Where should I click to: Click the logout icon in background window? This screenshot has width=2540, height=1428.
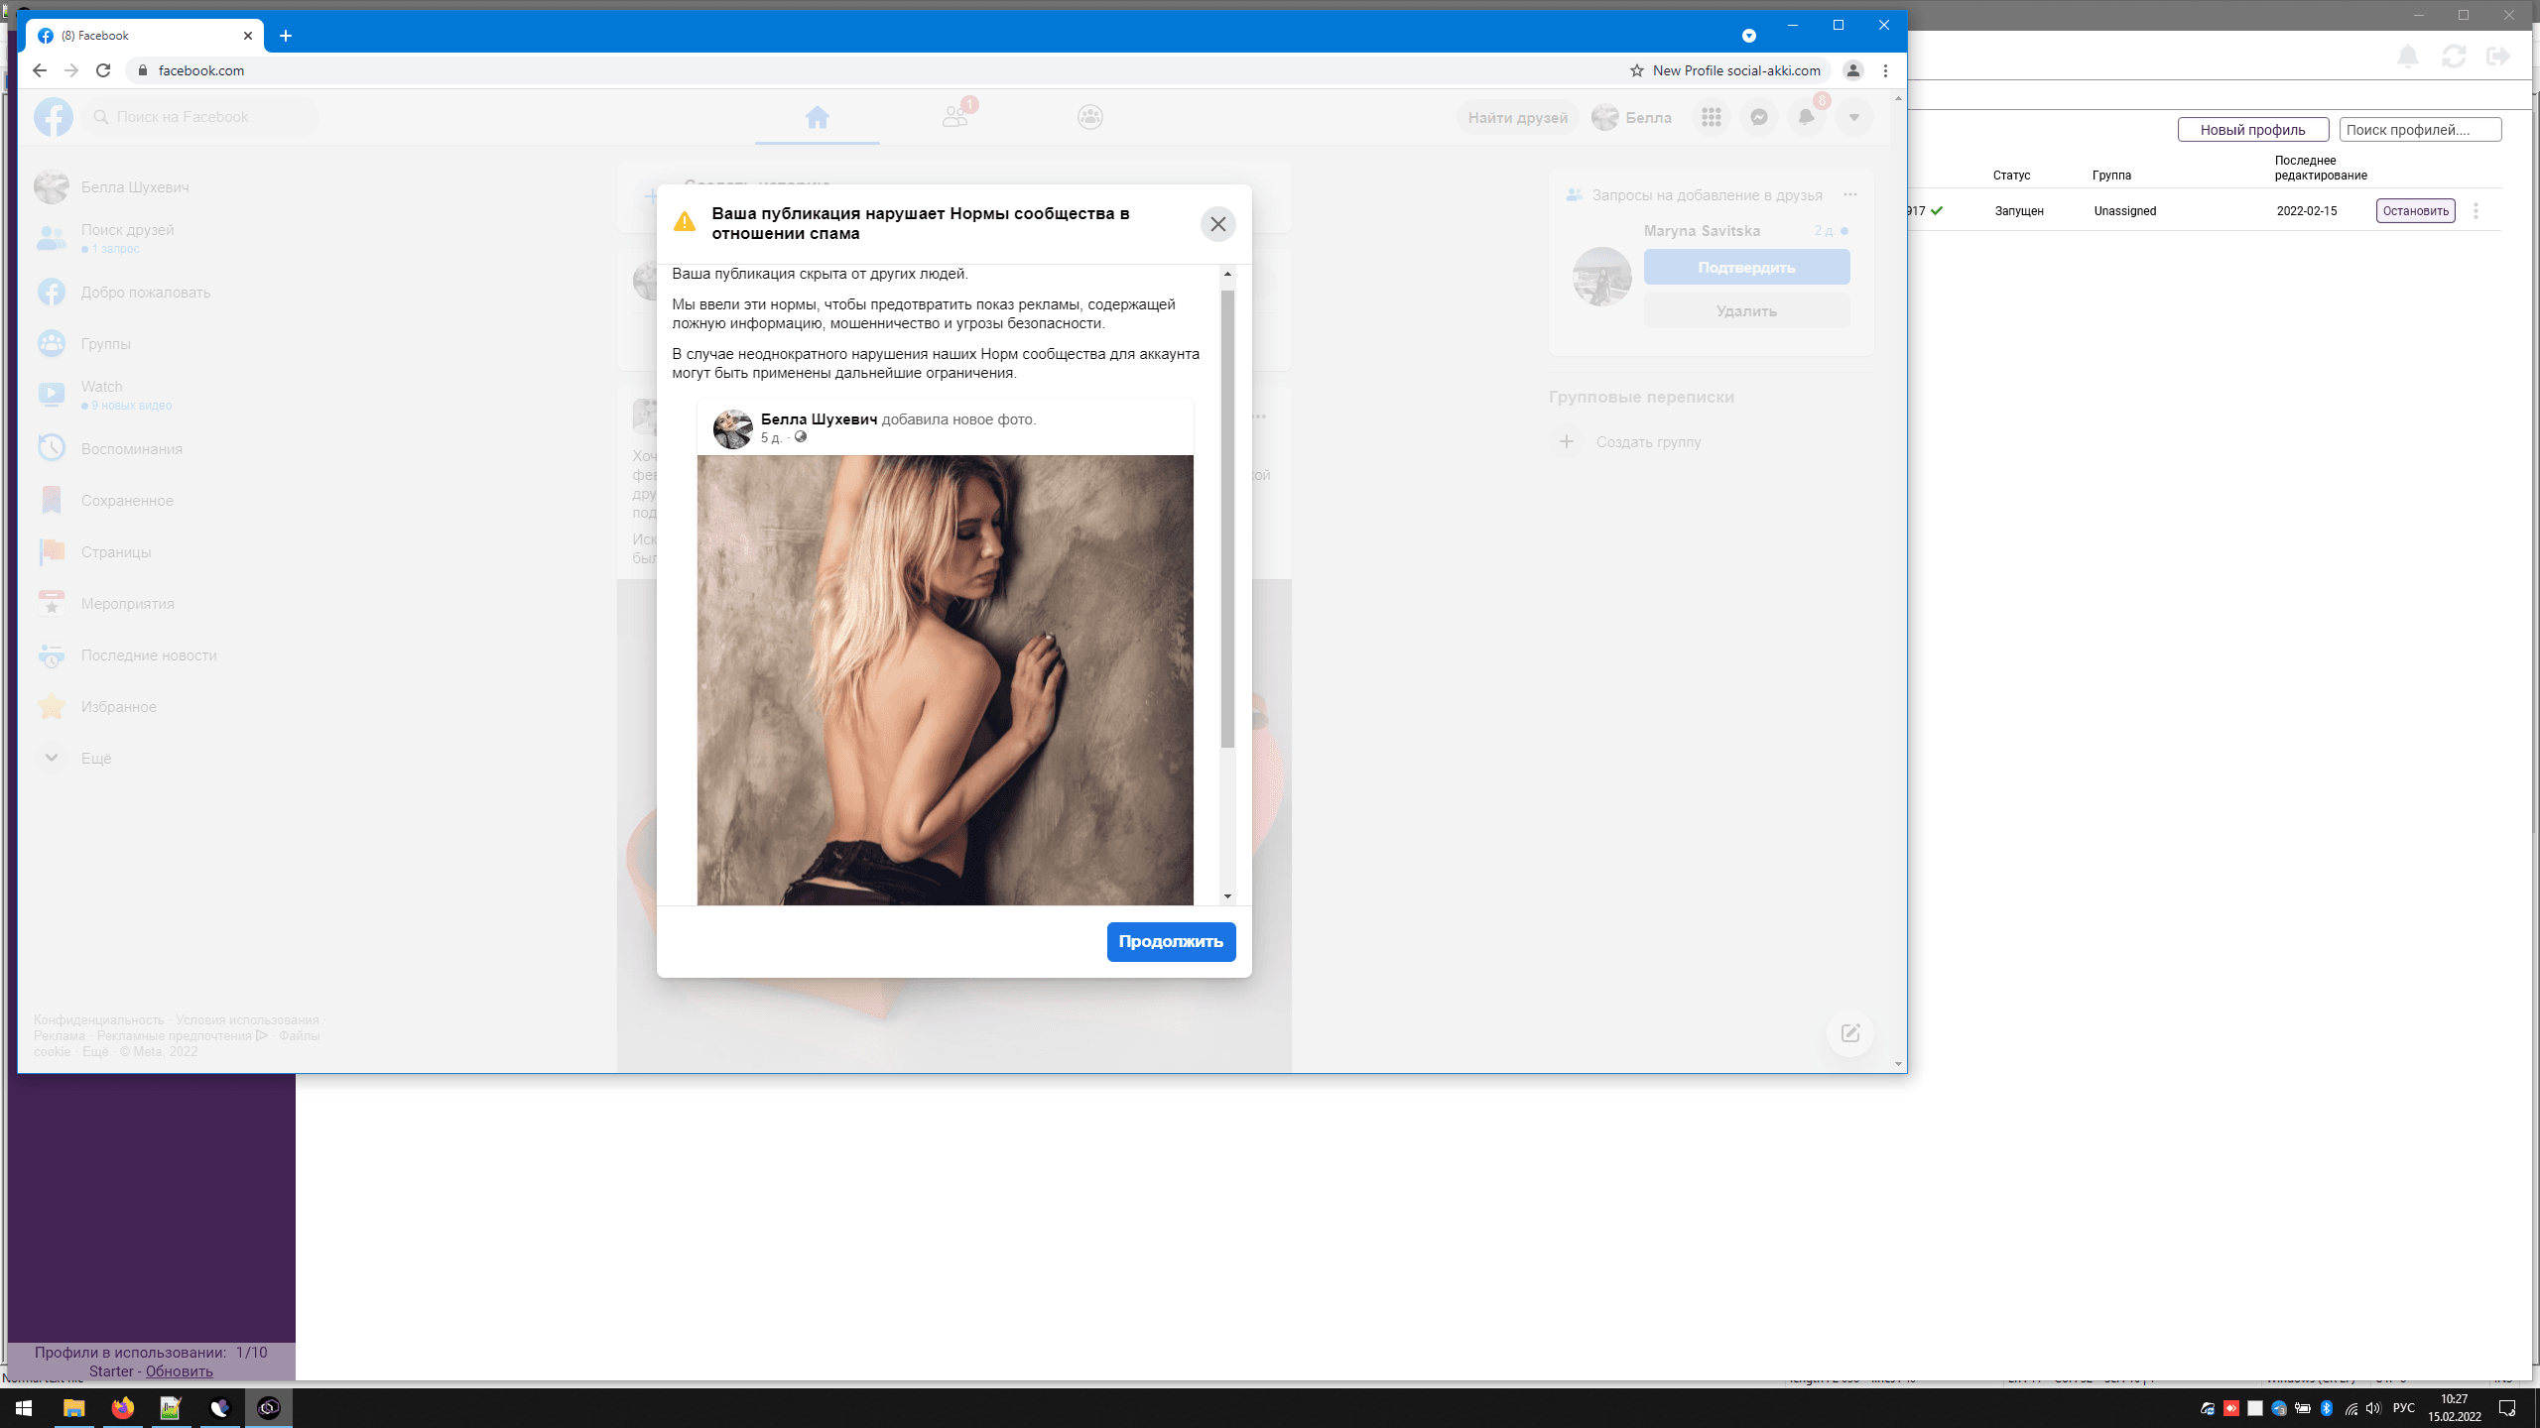click(x=2498, y=56)
